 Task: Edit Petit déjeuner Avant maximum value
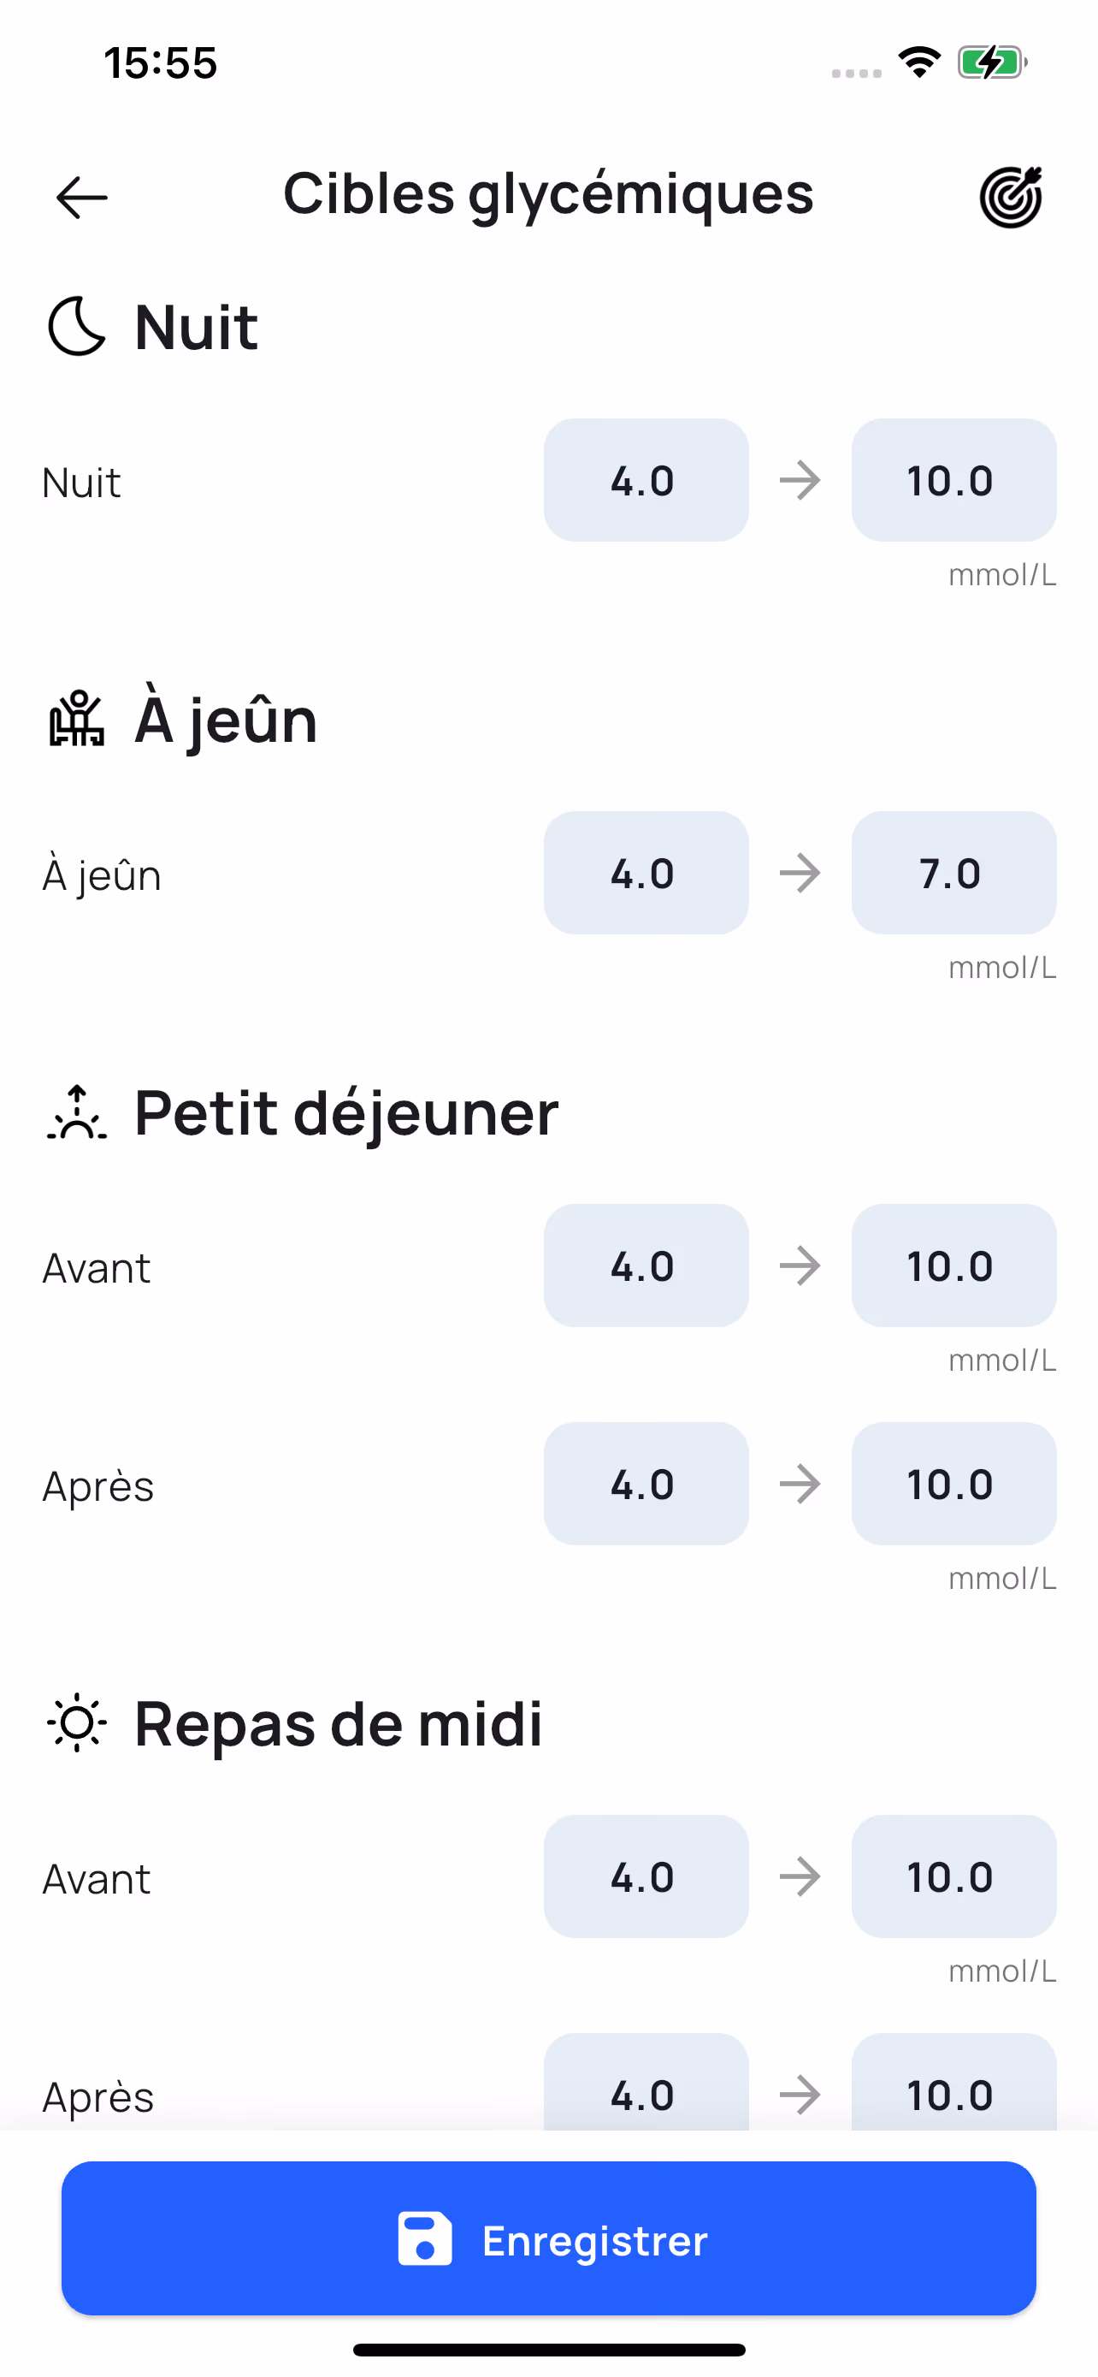click(953, 1266)
